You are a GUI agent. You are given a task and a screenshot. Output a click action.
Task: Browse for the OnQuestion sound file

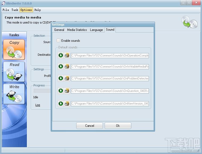point(67,91)
